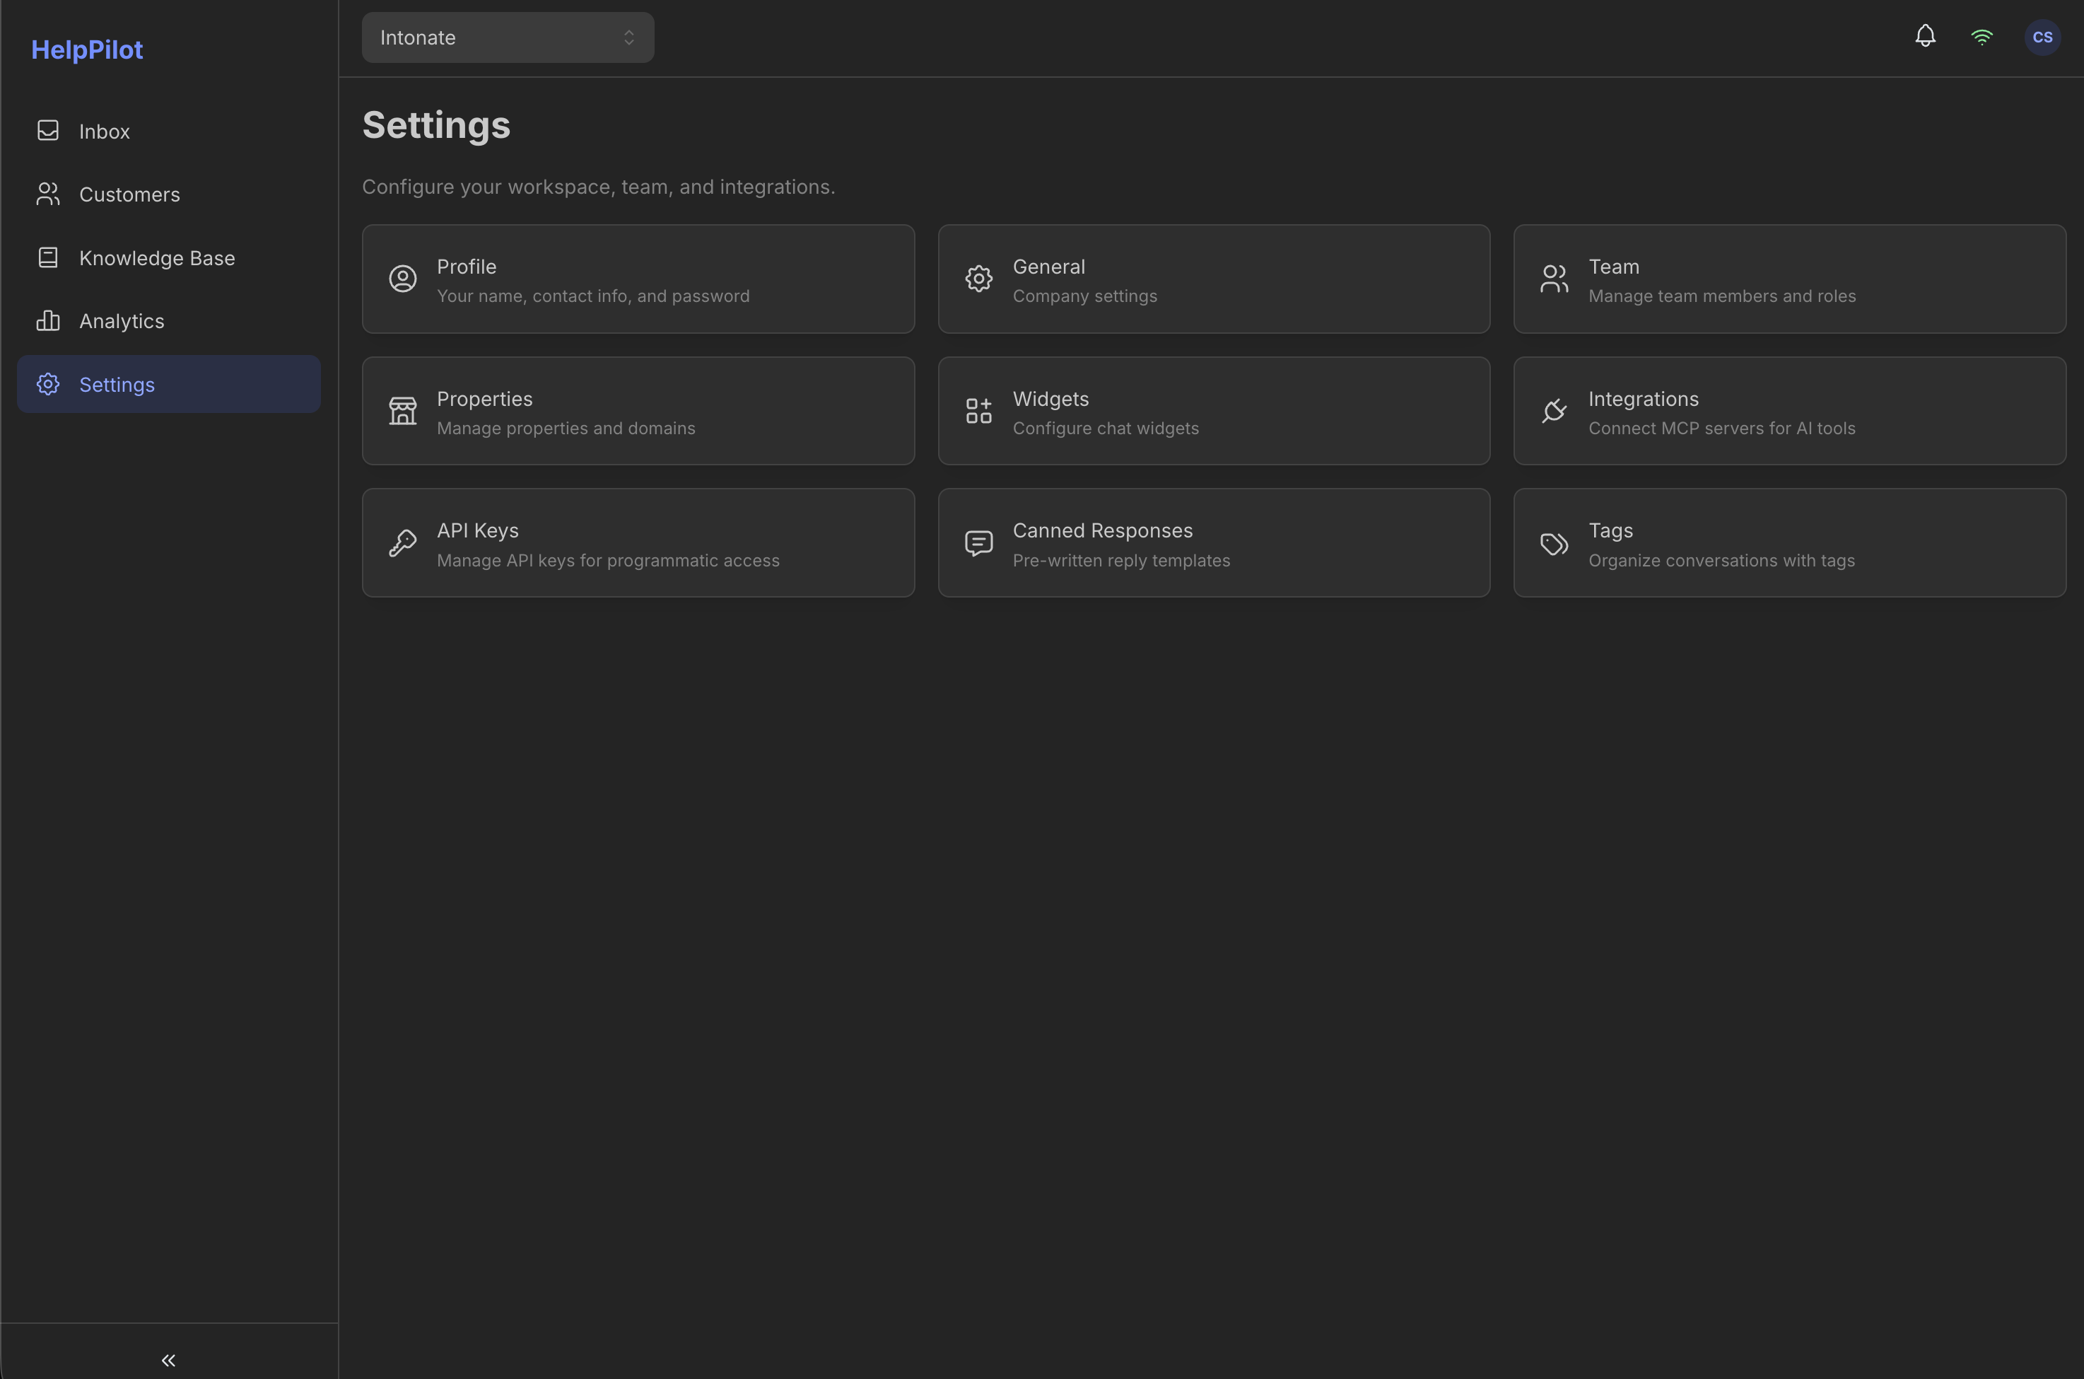Click 'Manage API keys for programmatic access'
2084x1379 pixels.
(608, 561)
